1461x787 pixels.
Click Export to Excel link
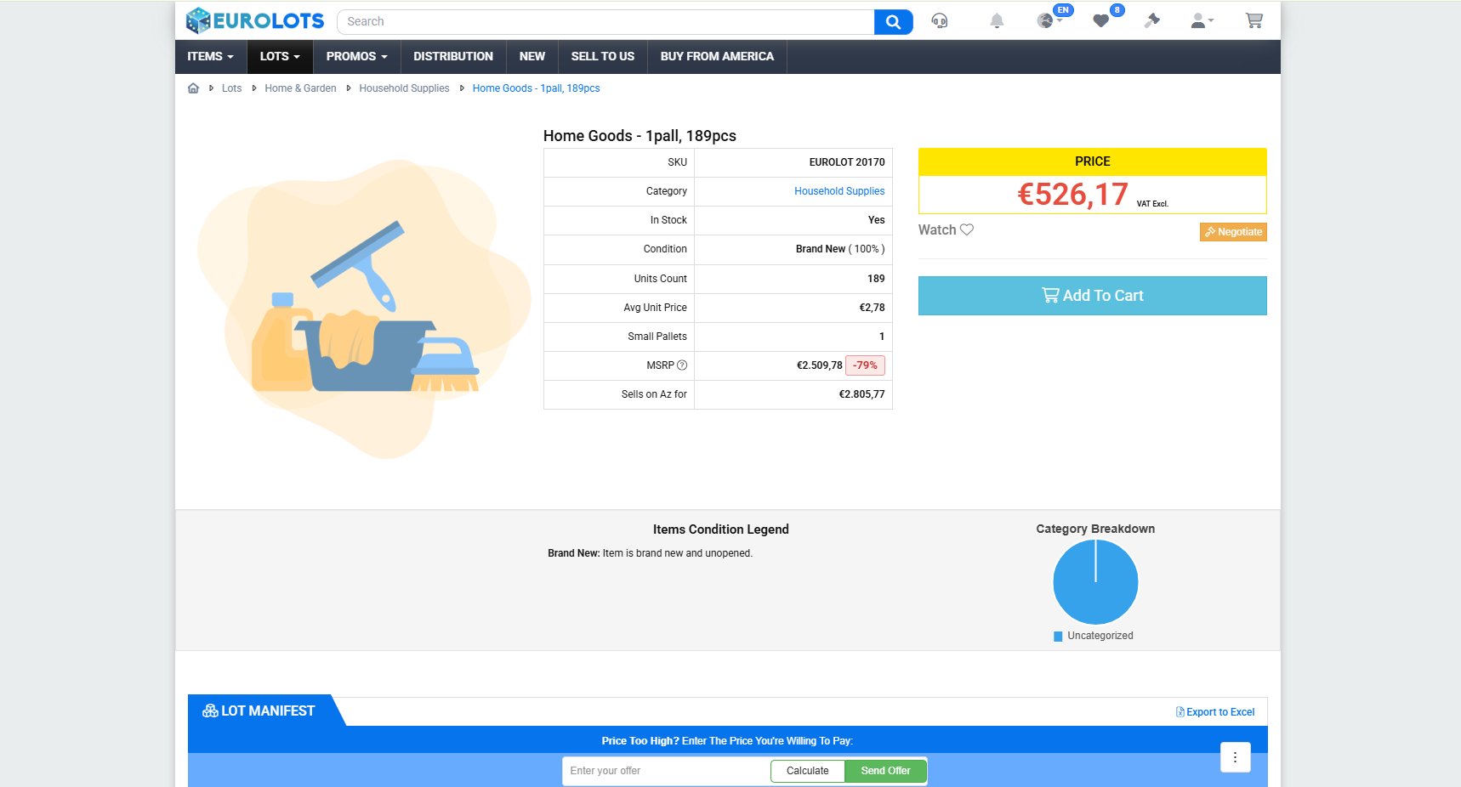(1215, 712)
